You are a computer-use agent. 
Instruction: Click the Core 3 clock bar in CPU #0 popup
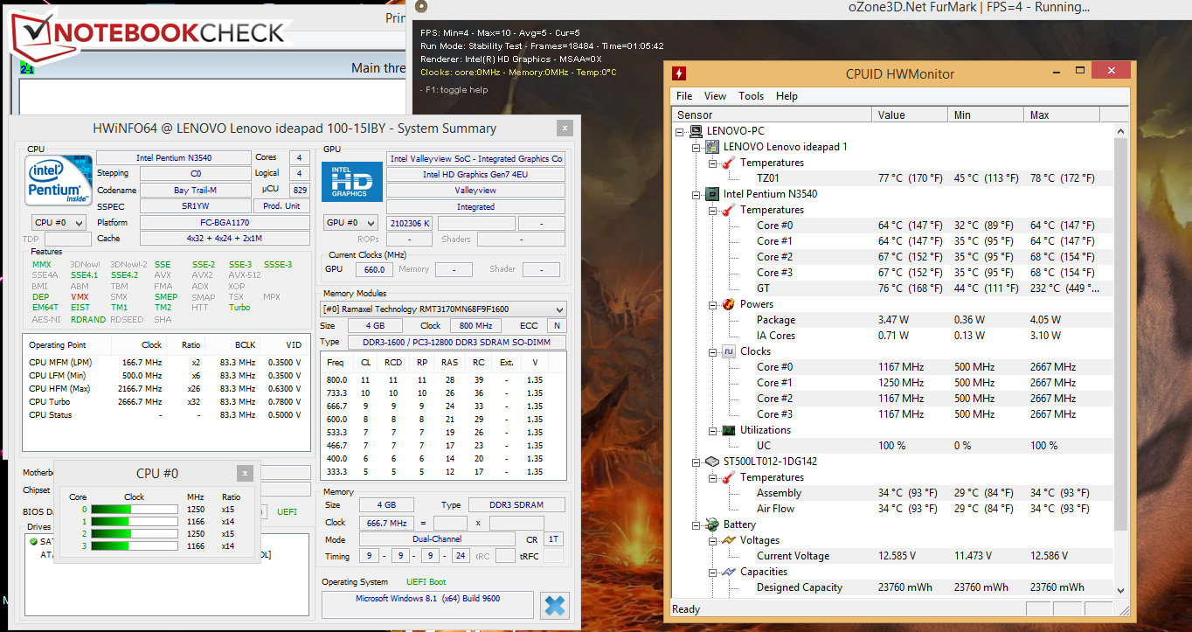(135, 546)
